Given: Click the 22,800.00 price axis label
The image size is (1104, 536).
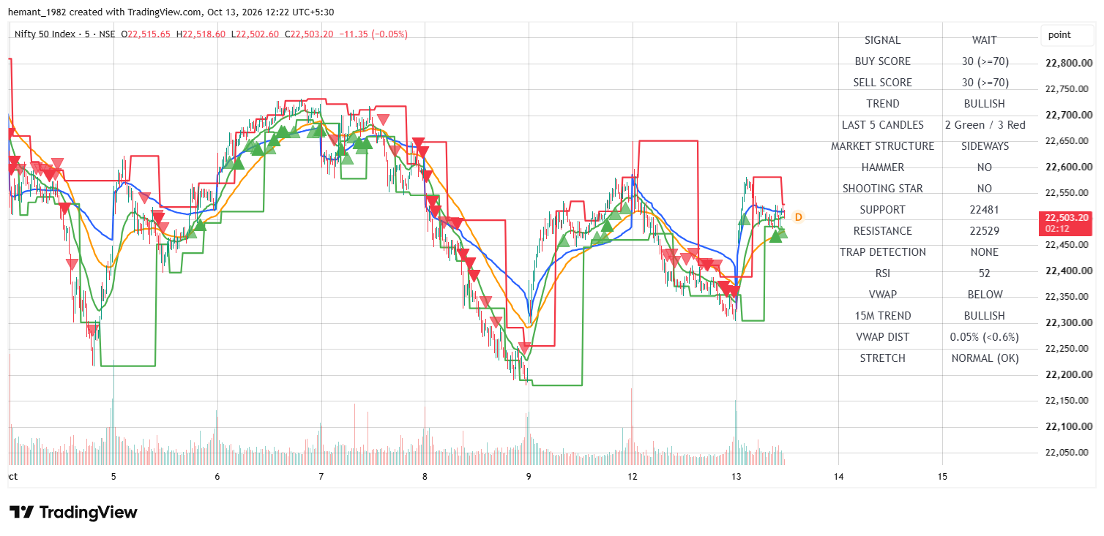Looking at the screenshot, I should point(1069,64).
